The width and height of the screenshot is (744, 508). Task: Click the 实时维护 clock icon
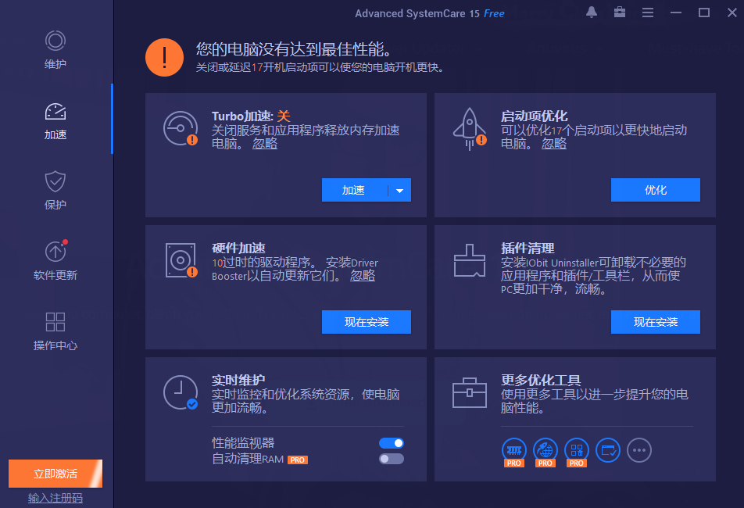pos(181,393)
